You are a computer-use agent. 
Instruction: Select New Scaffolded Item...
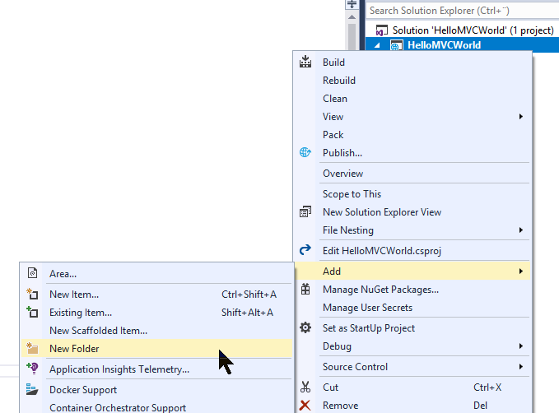pos(156,331)
